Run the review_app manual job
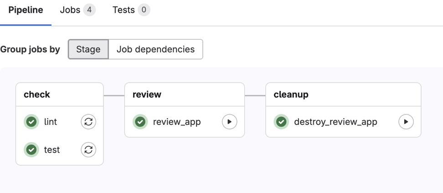Image resolution: width=443 pixels, height=193 pixels. click(x=229, y=122)
